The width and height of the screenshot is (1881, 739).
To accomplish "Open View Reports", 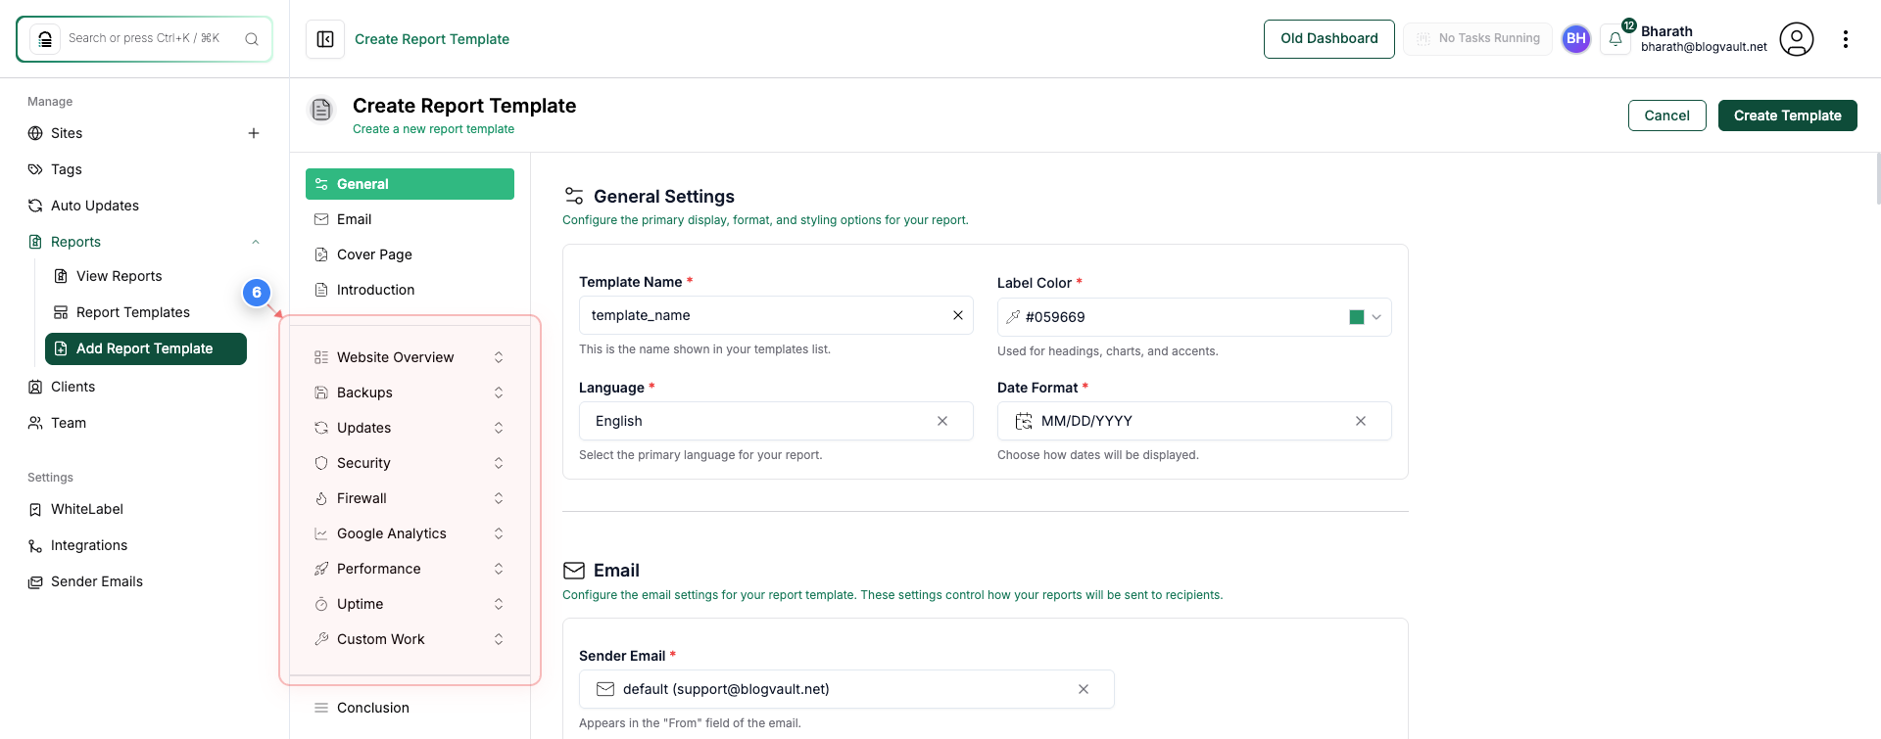I will point(119,276).
